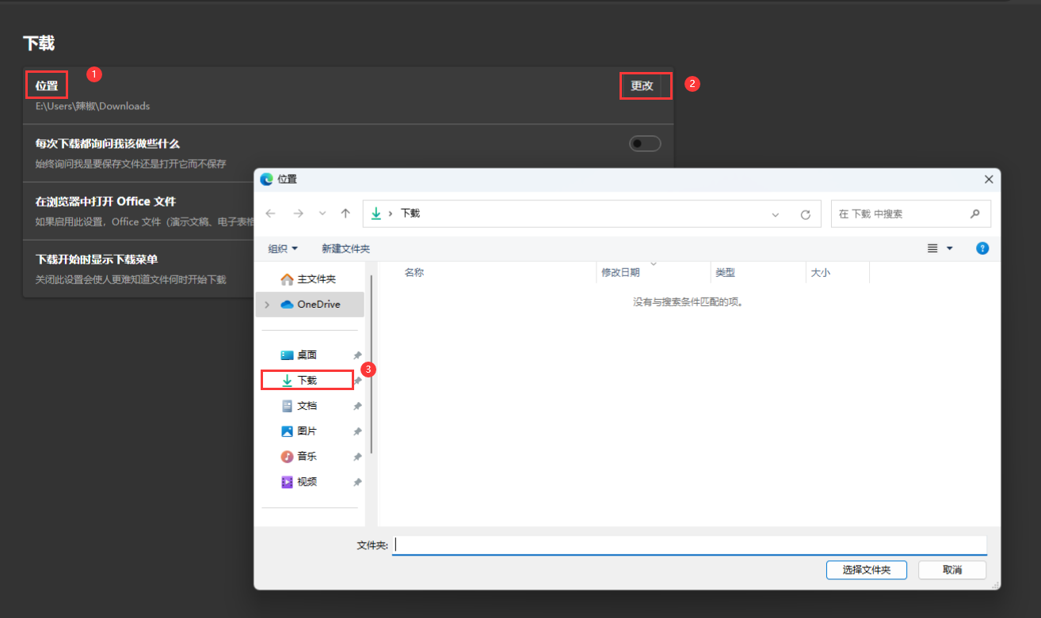Select 文档 in quick access
The height and width of the screenshot is (618, 1041).
(307, 406)
